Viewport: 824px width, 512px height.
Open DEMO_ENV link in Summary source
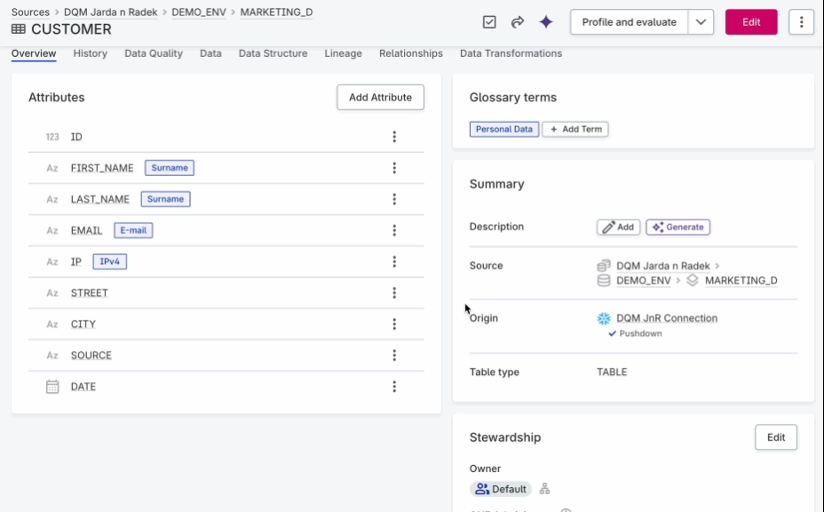(x=644, y=281)
